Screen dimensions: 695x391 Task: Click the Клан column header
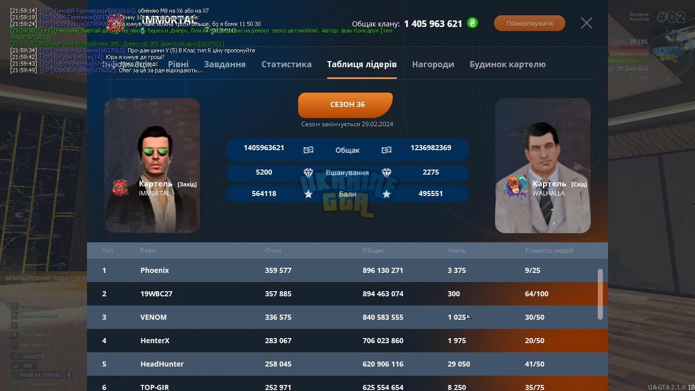148,250
